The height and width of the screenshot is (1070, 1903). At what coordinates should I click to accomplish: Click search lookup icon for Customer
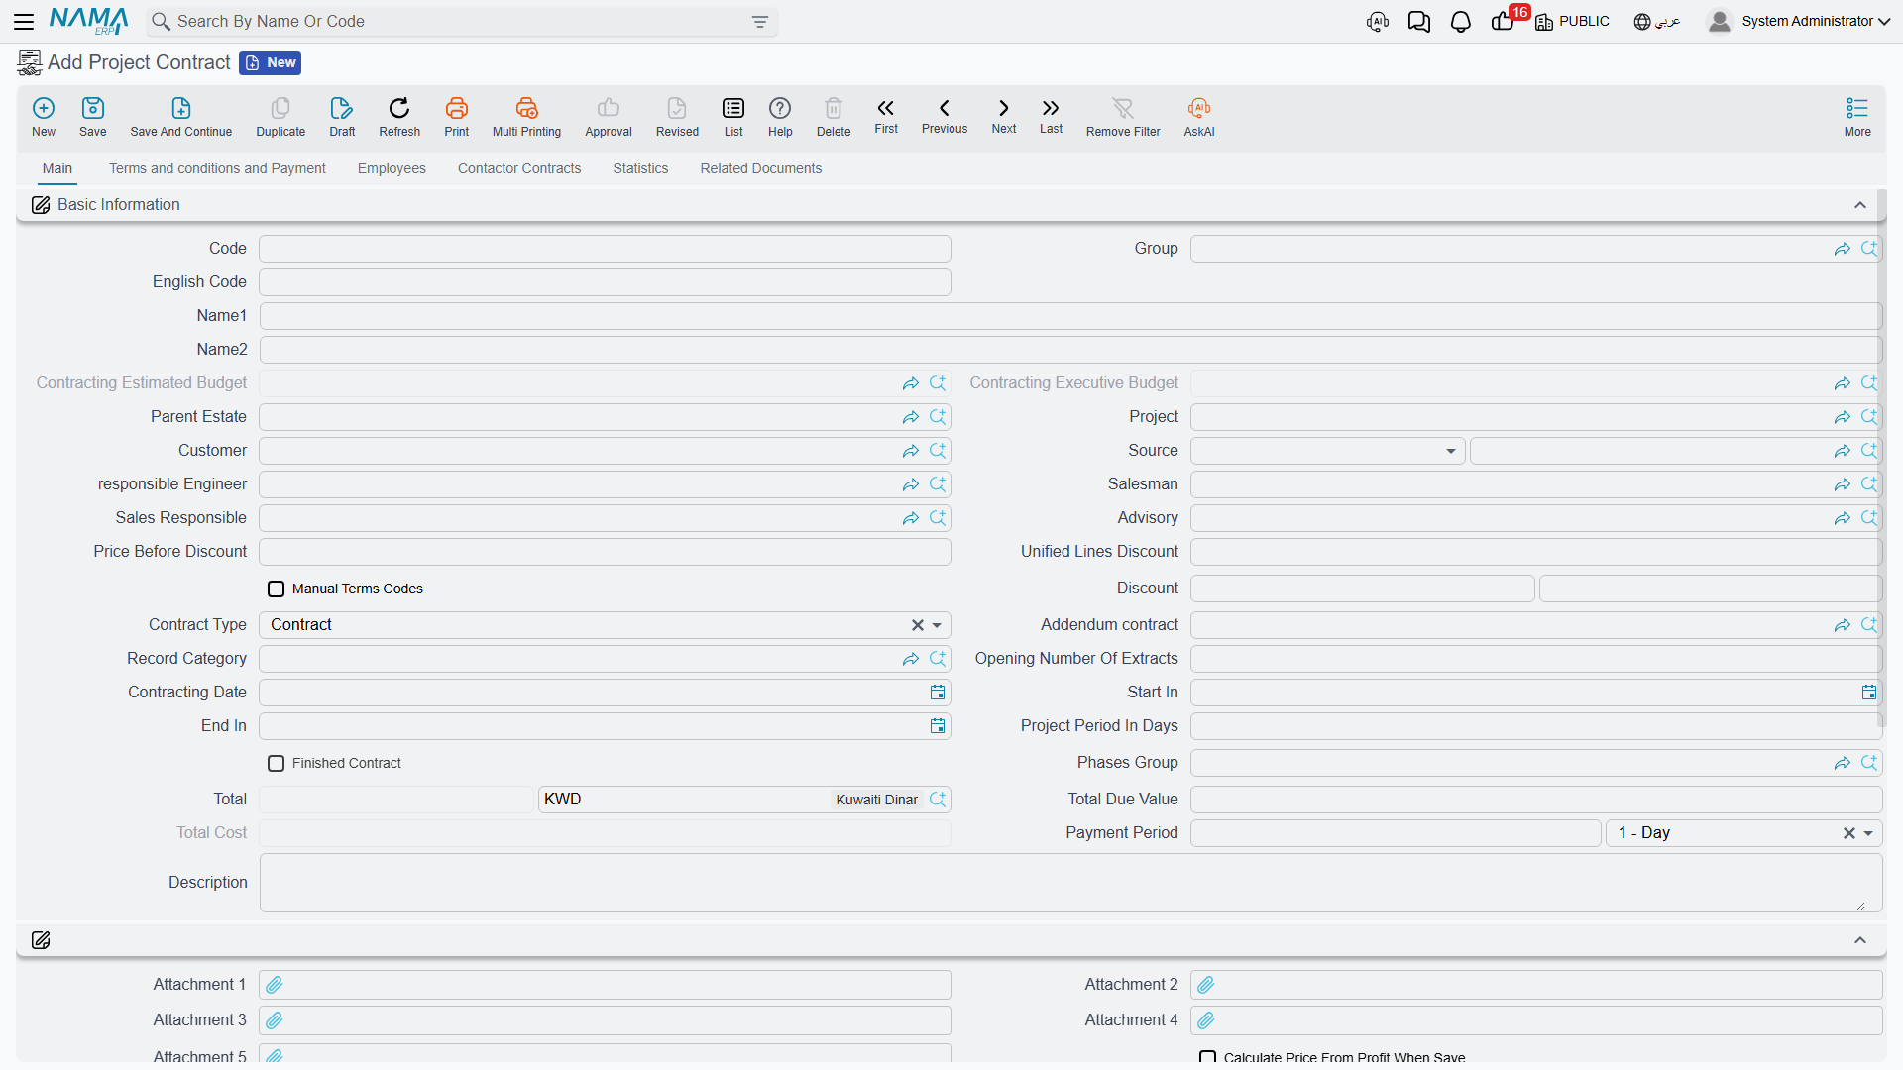click(x=938, y=451)
